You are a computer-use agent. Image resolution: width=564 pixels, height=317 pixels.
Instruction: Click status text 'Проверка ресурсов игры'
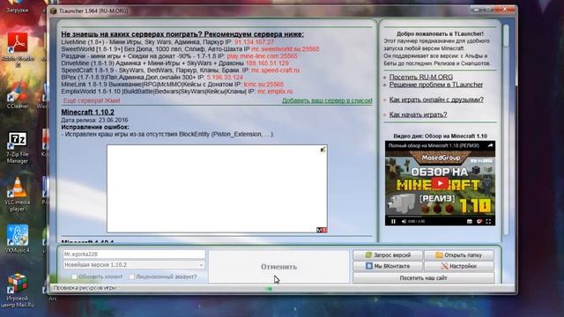[x=85, y=288]
